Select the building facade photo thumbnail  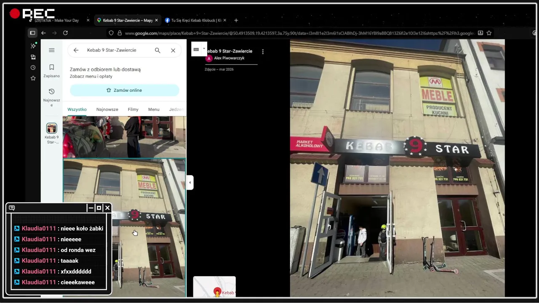pyautogui.click(x=124, y=228)
